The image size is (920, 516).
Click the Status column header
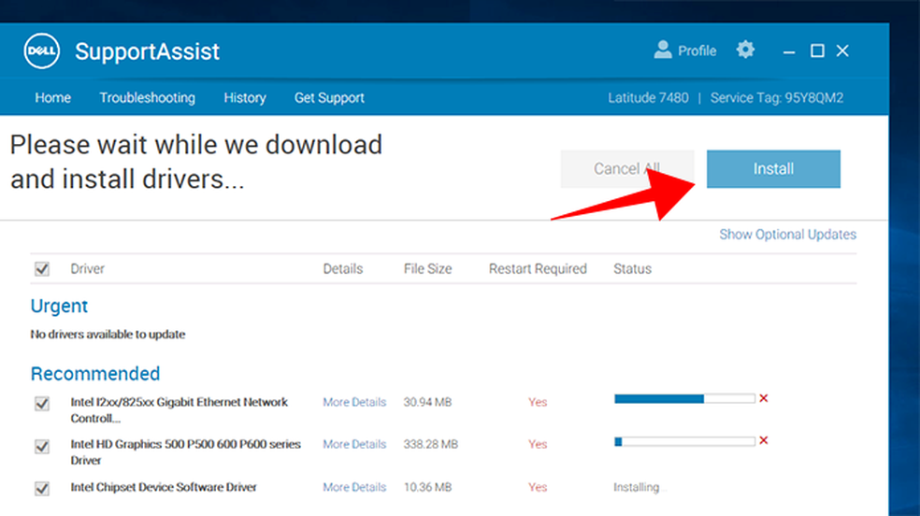[632, 269]
